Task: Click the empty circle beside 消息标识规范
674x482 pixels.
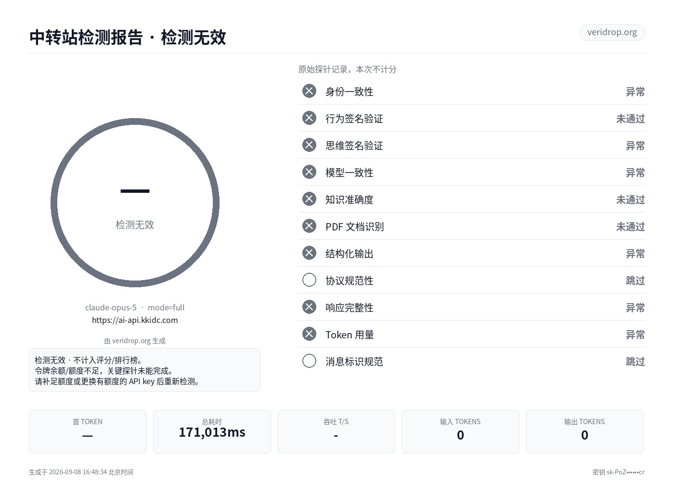Action: pos(309,361)
